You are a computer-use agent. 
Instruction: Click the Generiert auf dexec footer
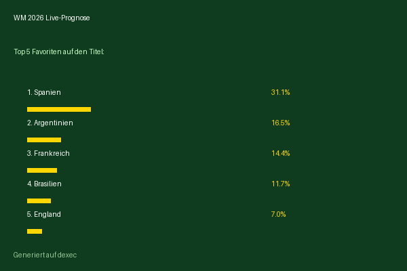tap(45, 255)
